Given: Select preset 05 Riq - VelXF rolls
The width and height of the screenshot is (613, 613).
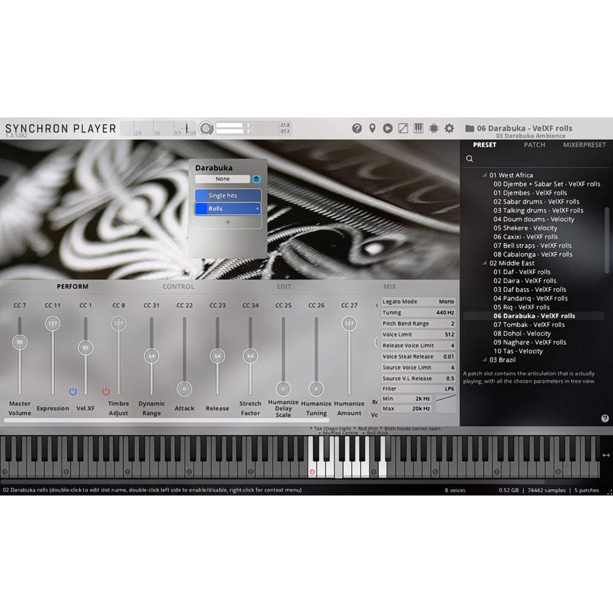Looking at the screenshot, I should pos(521,307).
